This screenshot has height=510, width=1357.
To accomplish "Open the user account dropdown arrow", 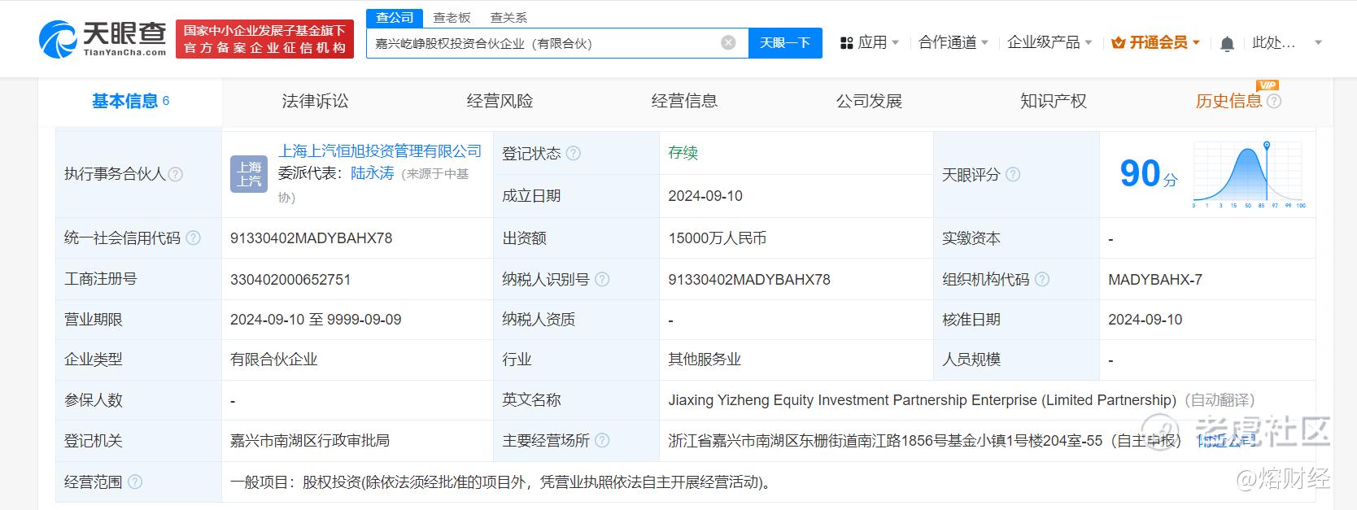I will click(1319, 42).
